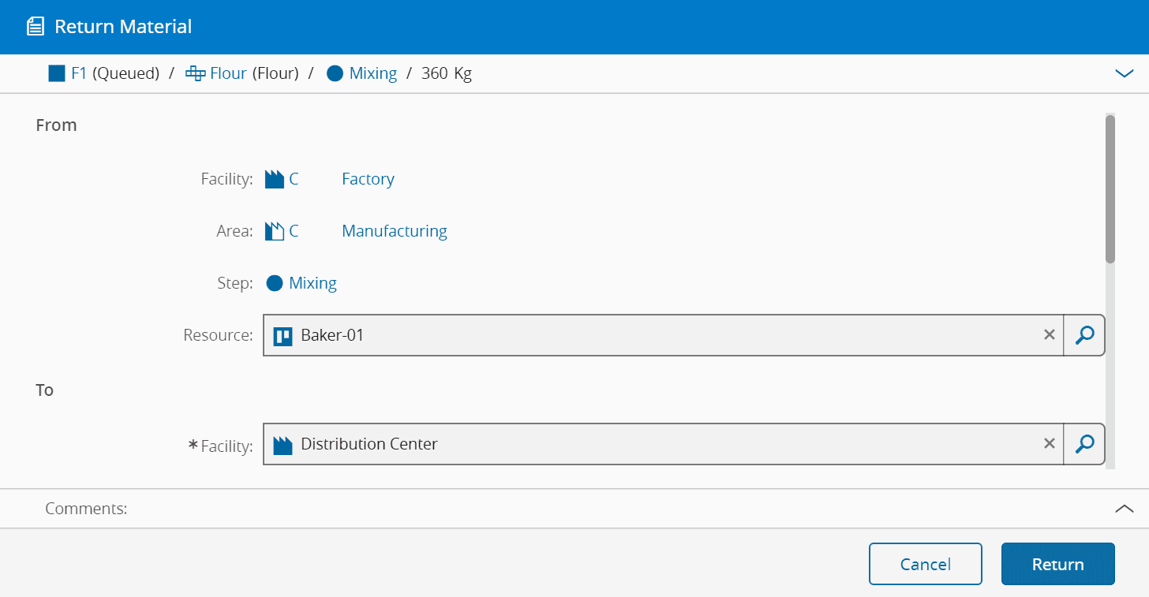Click the F1 material square icon
This screenshot has height=597, width=1149.
click(56, 74)
